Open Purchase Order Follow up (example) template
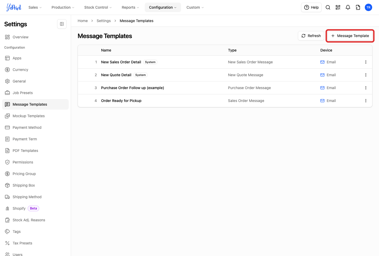Screen dimensions: 379x256 click(x=132, y=88)
